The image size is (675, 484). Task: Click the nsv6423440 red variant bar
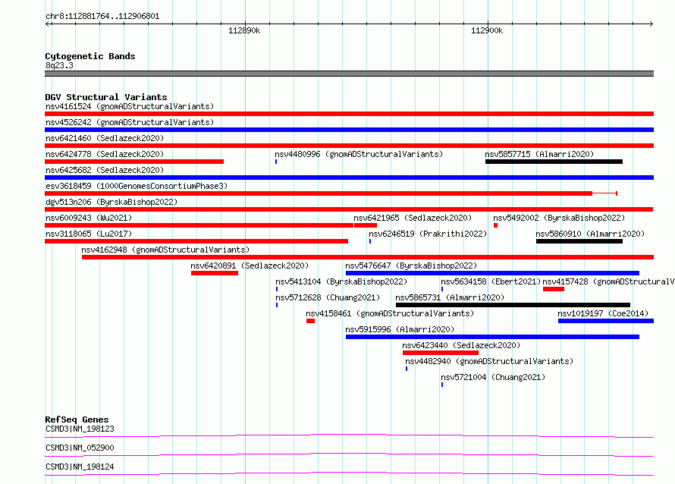pos(441,353)
